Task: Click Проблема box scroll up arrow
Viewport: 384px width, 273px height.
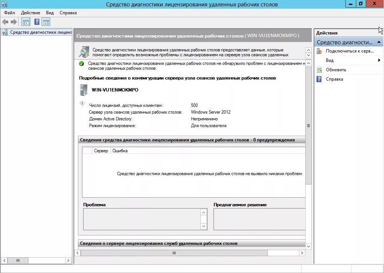Action: pyautogui.click(x=203, y=213)
